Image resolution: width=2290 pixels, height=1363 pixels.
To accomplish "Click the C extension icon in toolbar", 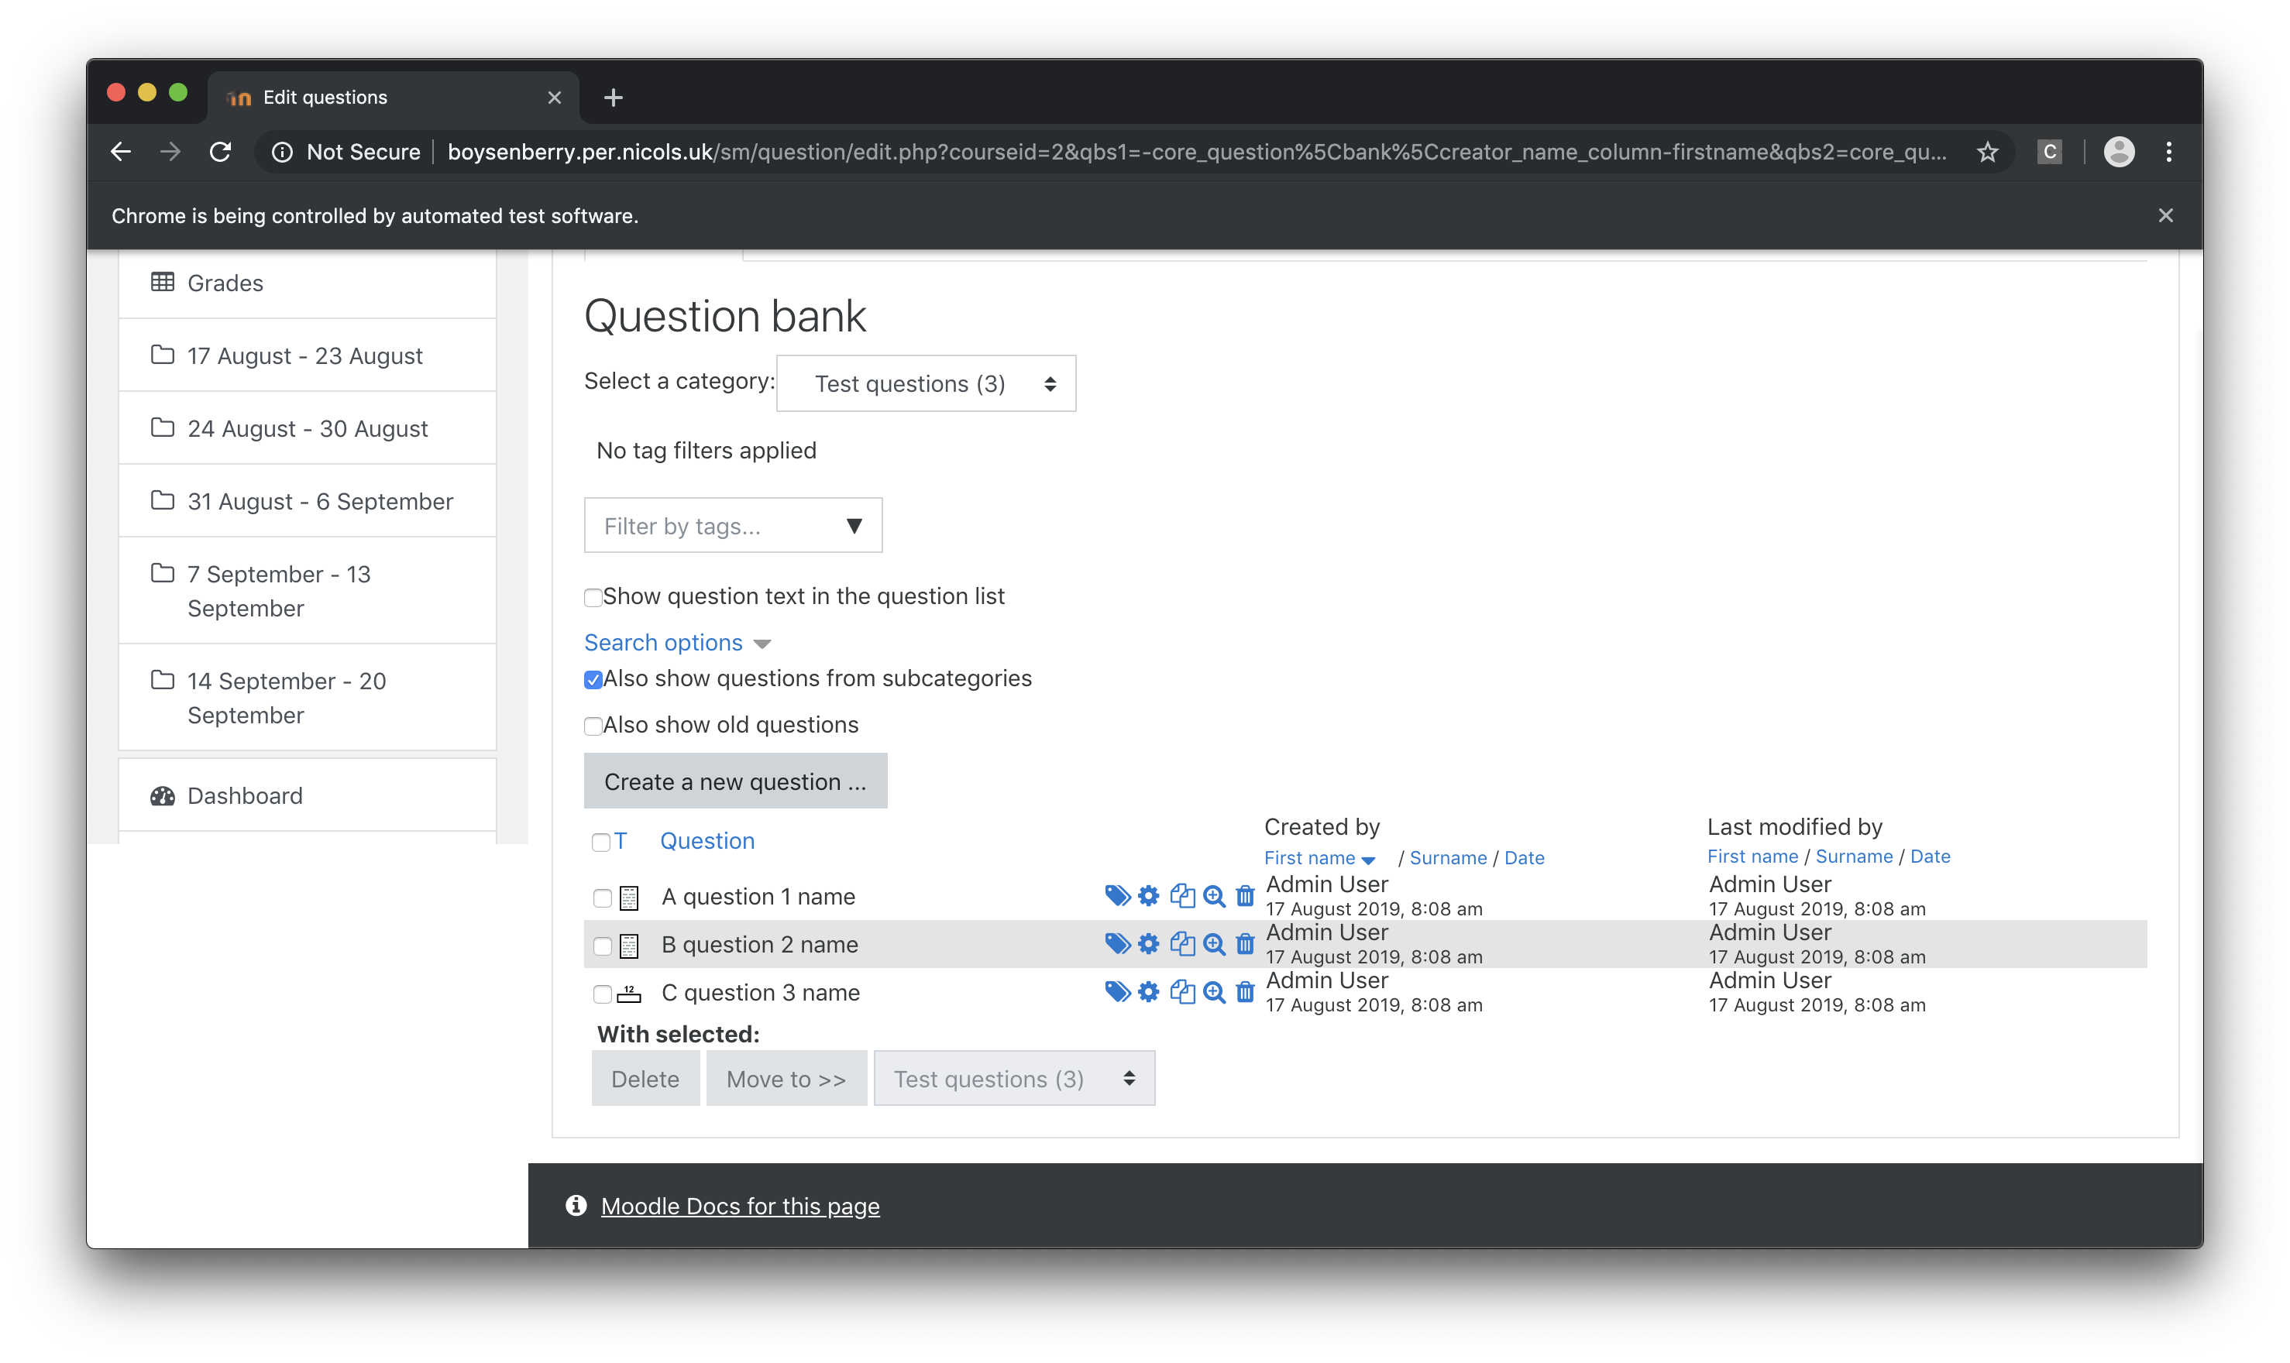I will pos(2049,152).
